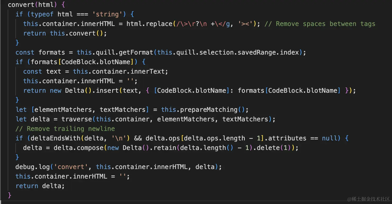Click the 'Remove spaces between tags' comment

pos(320,24)
